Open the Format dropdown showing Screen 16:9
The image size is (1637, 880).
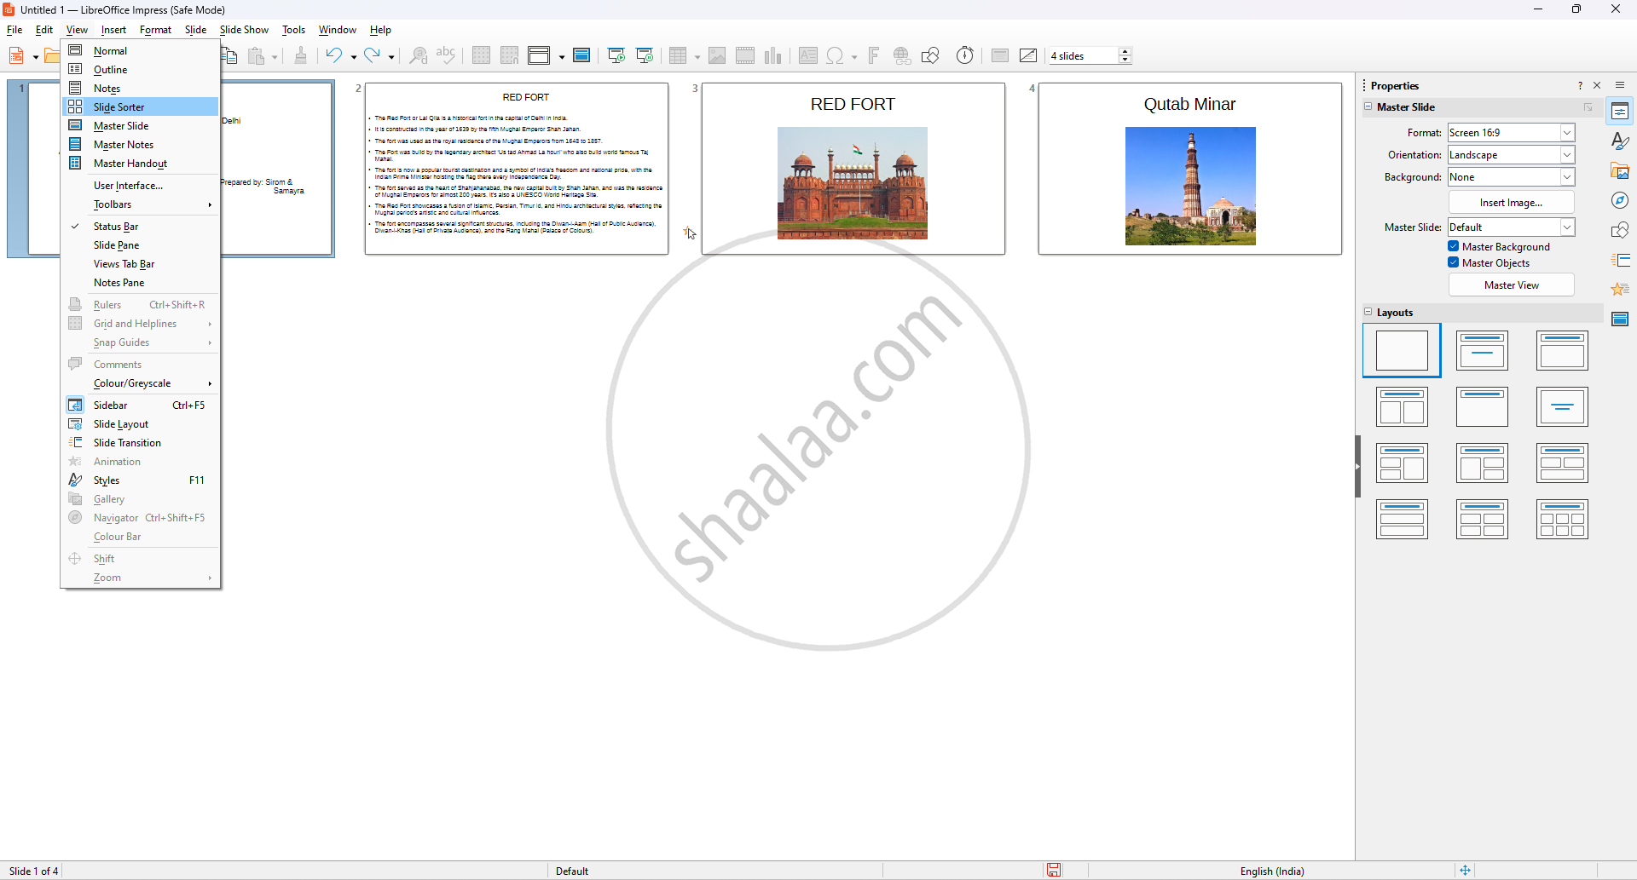point(1567,133)
